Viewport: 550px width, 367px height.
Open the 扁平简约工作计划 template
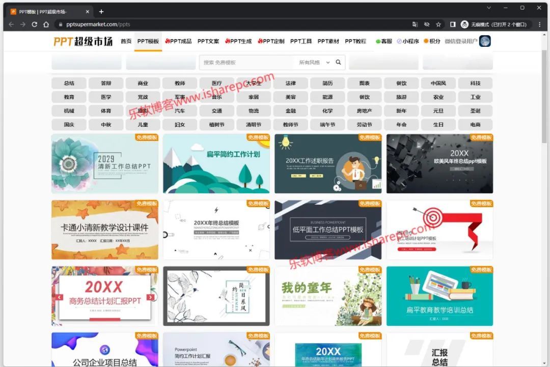pos(216,164)
